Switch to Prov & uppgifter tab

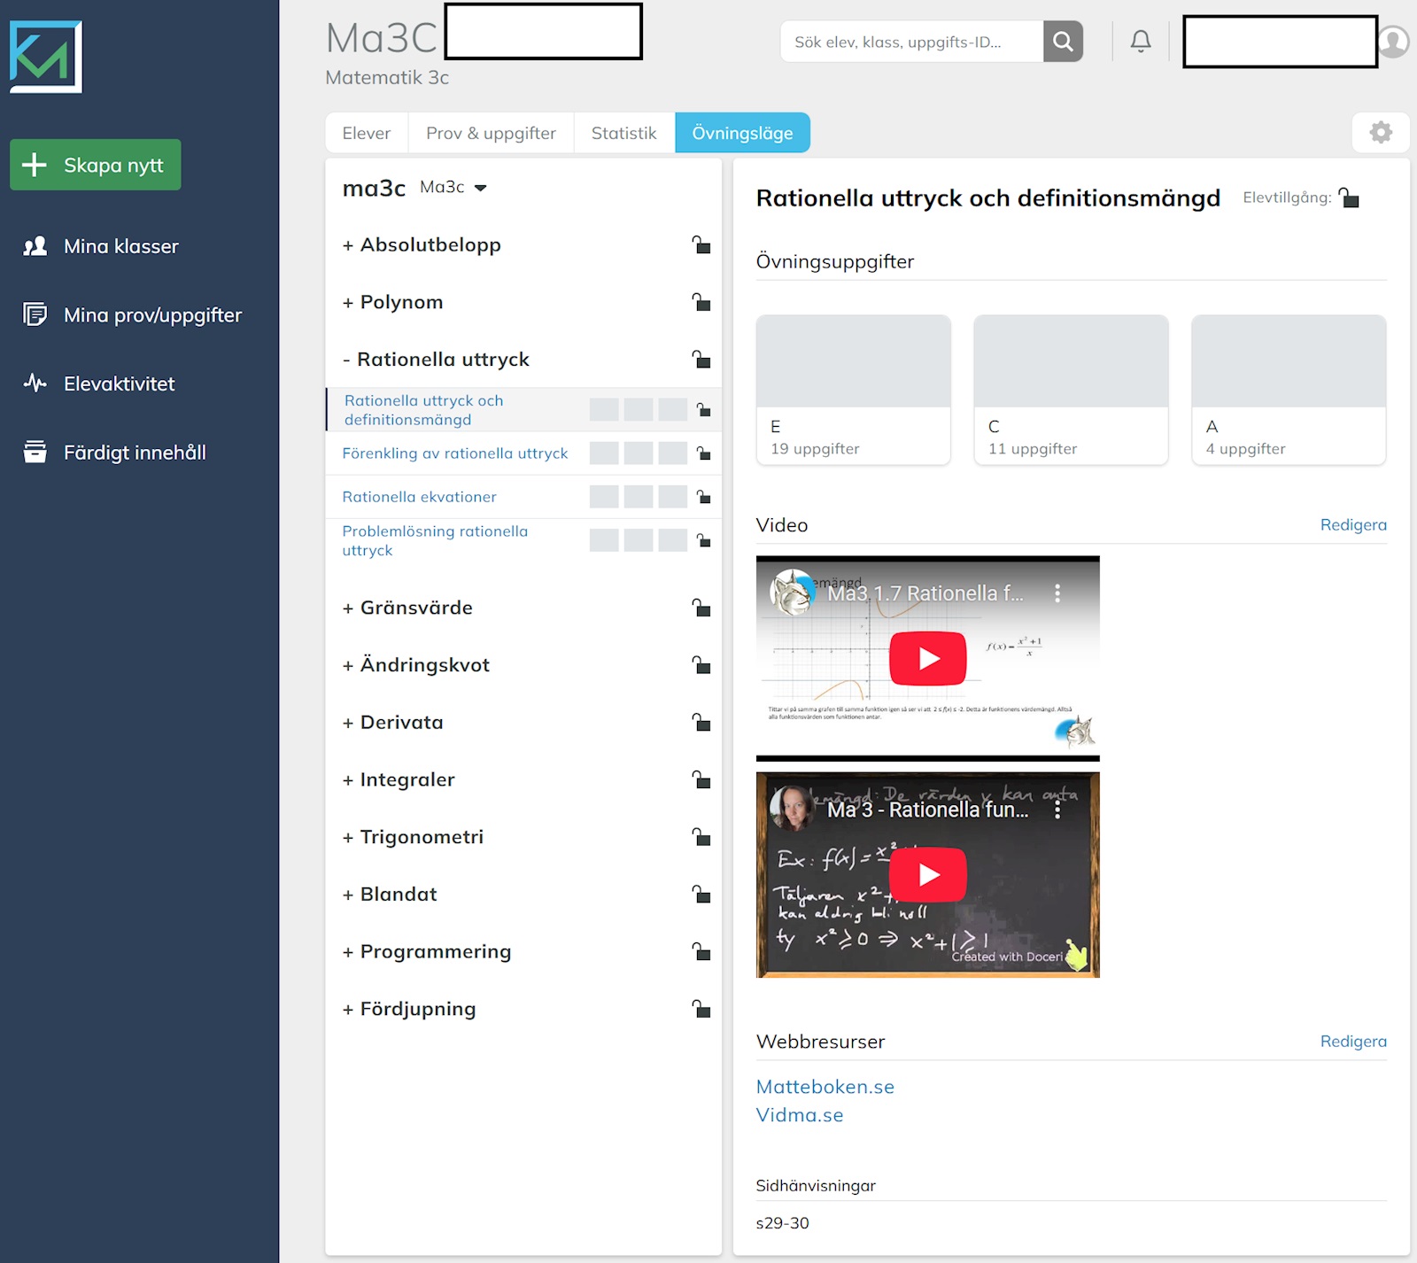(x=491, y=133)
